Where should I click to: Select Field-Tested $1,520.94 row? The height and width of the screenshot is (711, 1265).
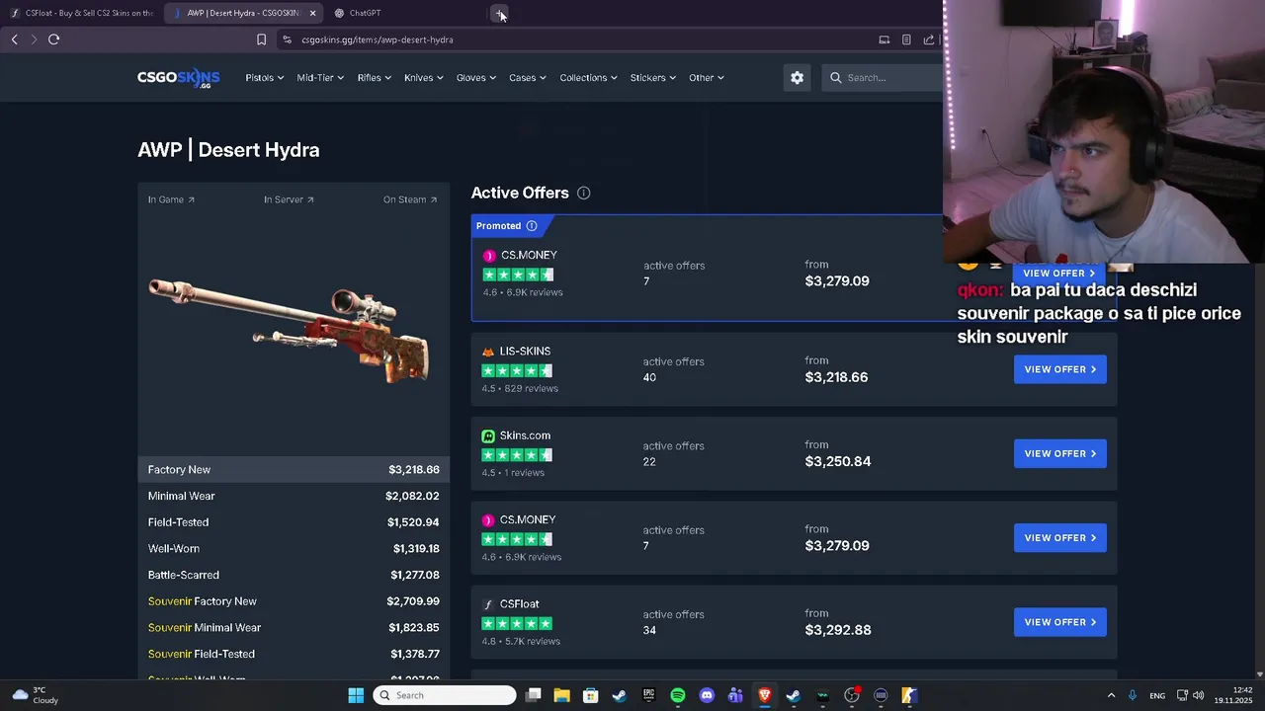coord(294,522)
